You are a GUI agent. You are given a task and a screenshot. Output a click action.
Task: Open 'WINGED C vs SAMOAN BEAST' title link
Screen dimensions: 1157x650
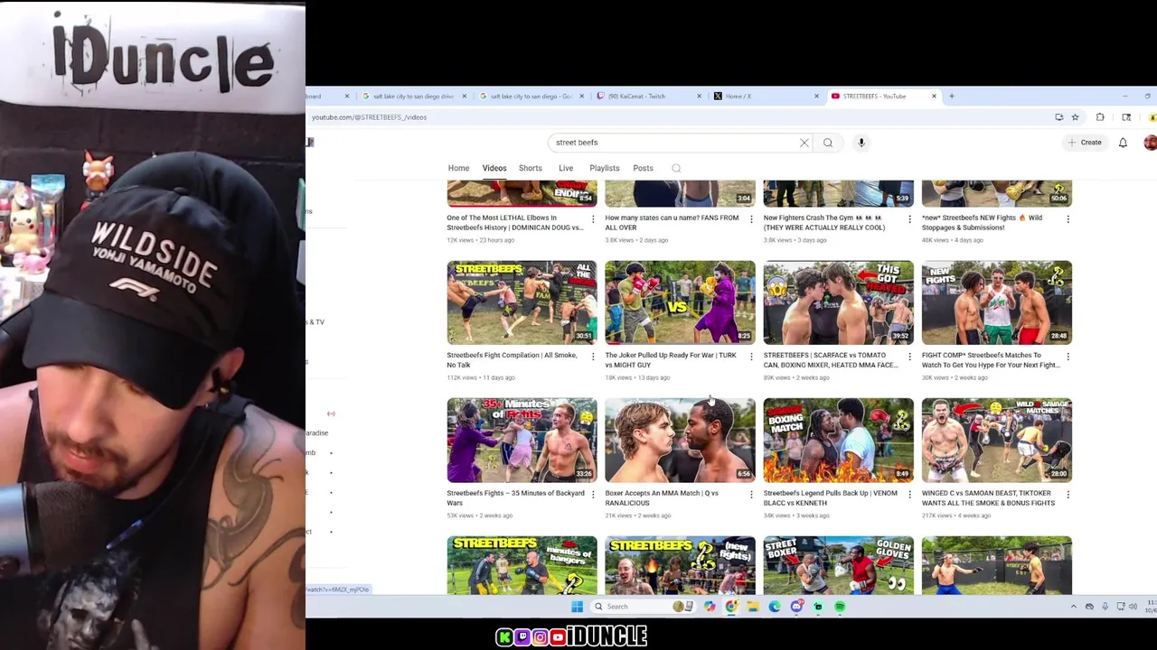(x=988, y=498)
